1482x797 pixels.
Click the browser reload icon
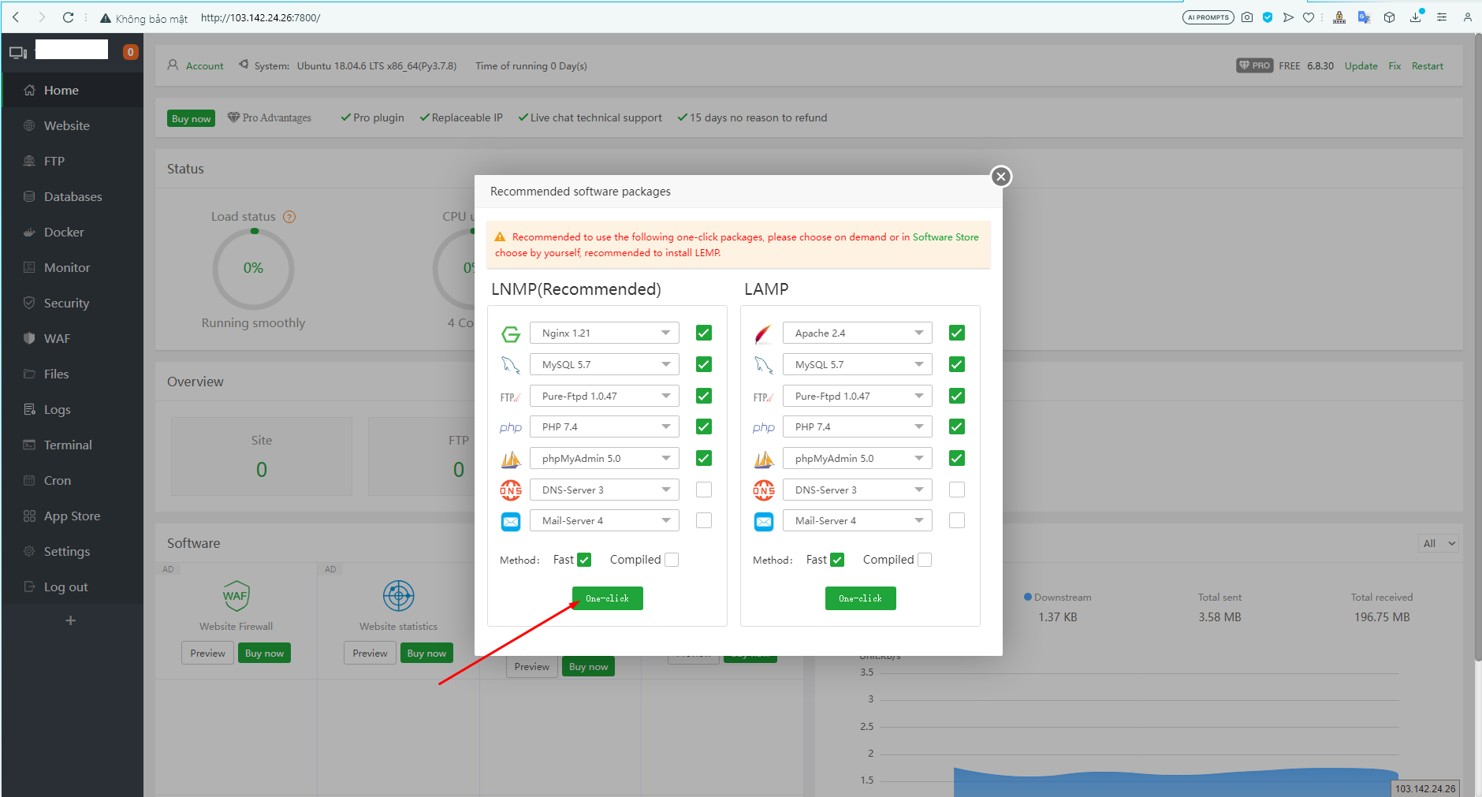click(x=68, y=17)
